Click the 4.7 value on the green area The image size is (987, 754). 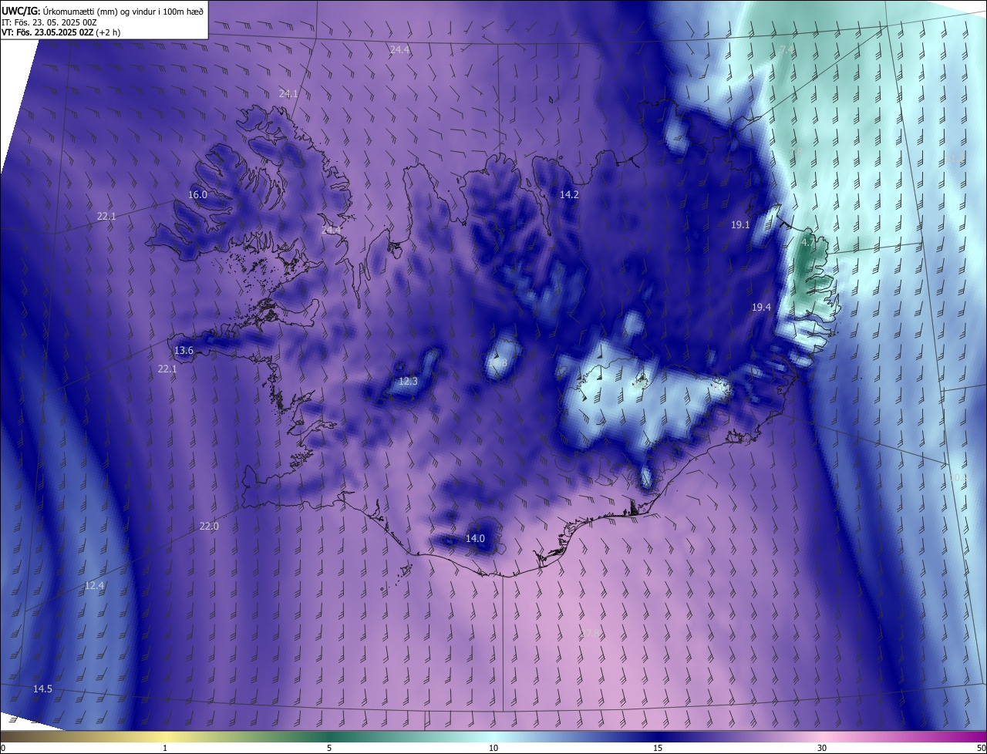(808, 243)
